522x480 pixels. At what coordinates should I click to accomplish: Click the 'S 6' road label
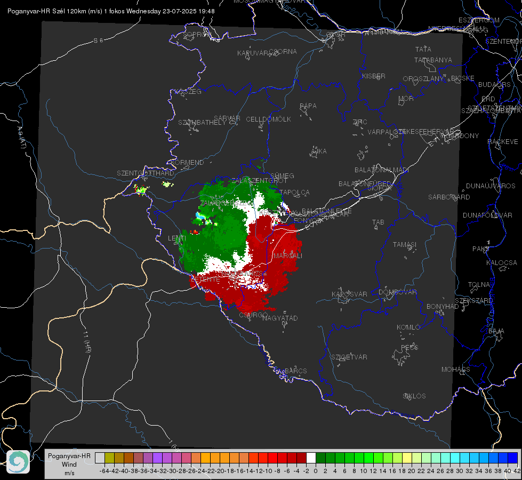click(98, 41)
